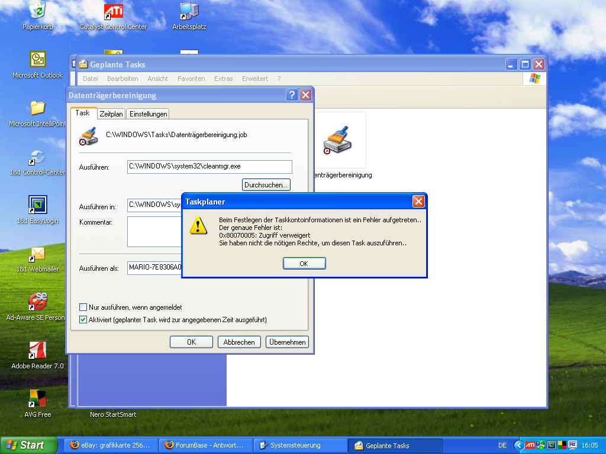Uncheck the Aktiviert checkbox
606x454 pixels.
click(83, 320)
